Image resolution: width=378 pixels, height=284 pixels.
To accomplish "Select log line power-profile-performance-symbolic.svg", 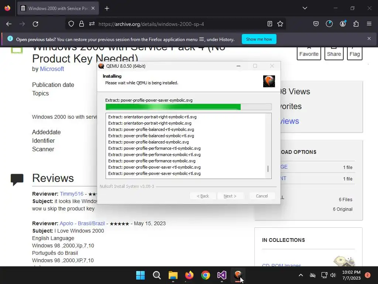I will tap(152, 161).
